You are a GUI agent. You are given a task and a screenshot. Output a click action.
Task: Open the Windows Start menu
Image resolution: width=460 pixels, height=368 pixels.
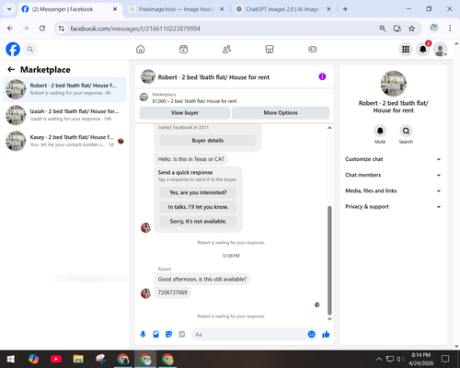11,359
